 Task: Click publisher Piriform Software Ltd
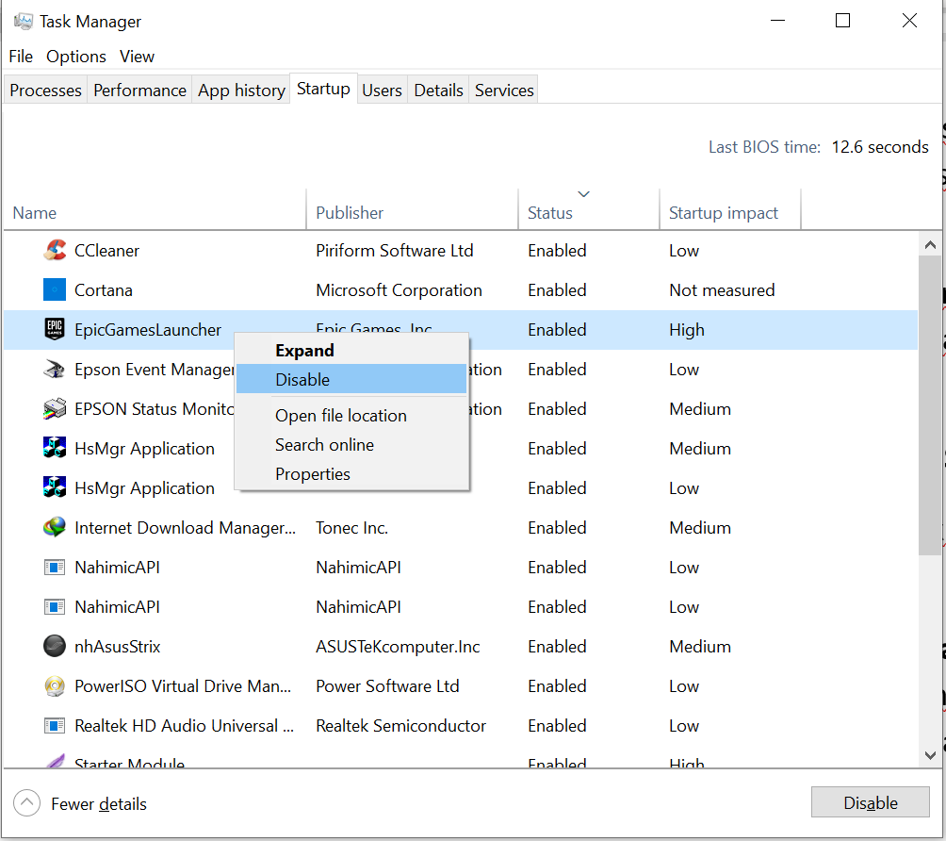click(395, 250)
